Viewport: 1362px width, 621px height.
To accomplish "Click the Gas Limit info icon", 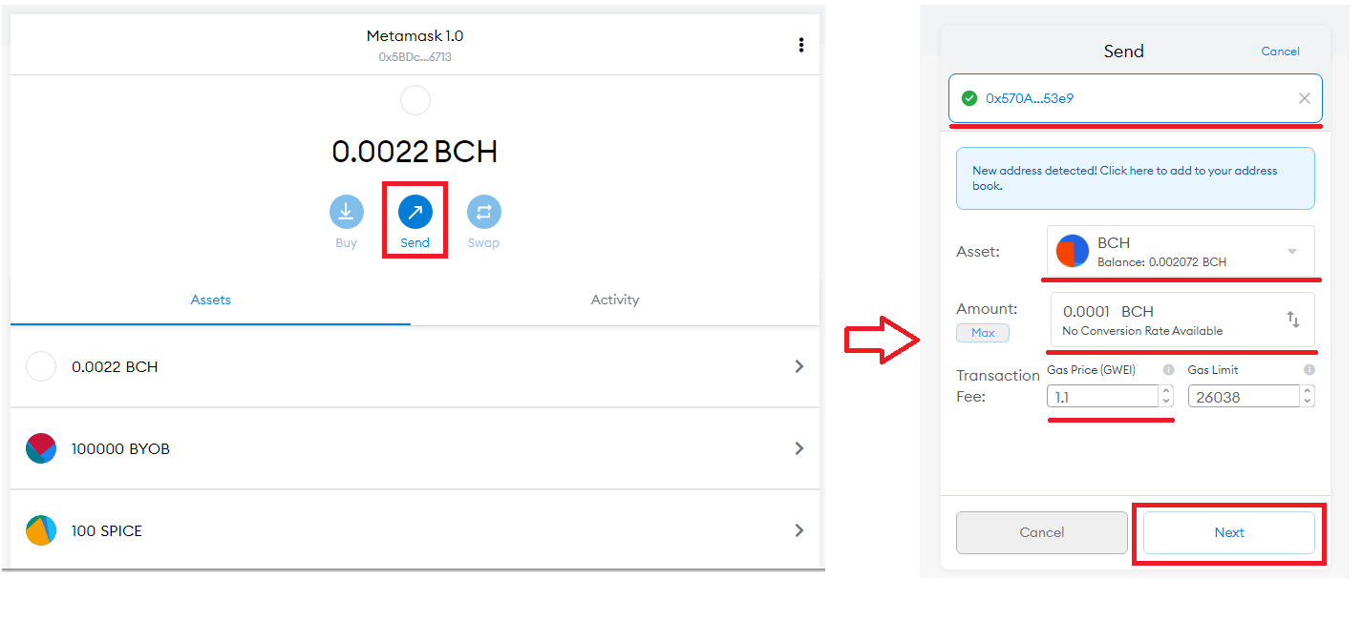I will 1309,369.
